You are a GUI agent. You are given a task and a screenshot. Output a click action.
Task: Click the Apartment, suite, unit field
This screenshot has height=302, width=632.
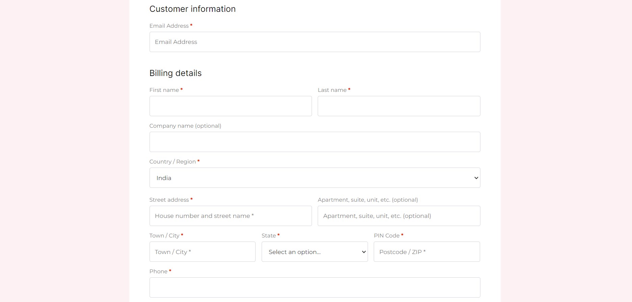(399, 216)
